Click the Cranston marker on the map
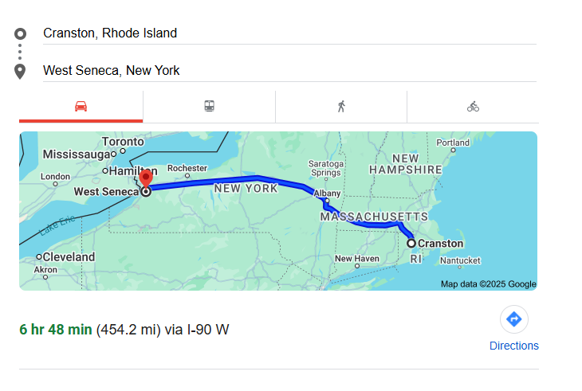Viewport: 582px width, 391px height. click(411, 243)
